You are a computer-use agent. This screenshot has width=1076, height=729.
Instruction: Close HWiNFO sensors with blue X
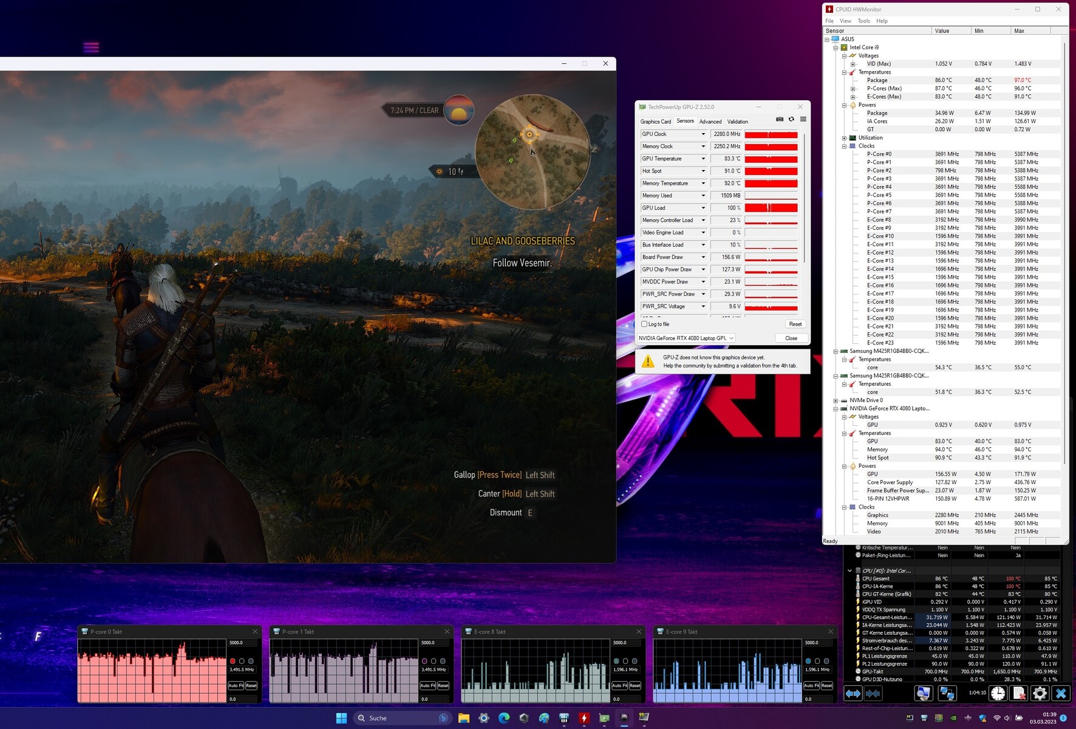[1061, 693]
